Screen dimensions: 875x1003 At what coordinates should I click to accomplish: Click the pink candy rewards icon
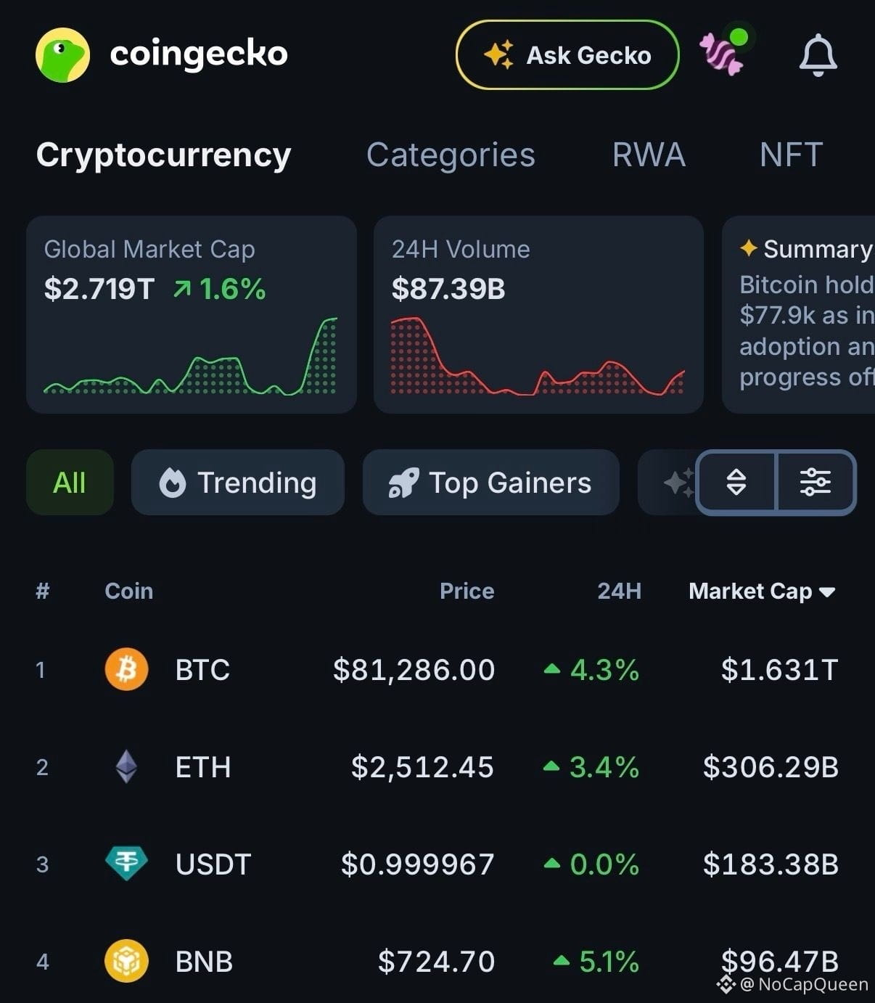click(723, 52)
